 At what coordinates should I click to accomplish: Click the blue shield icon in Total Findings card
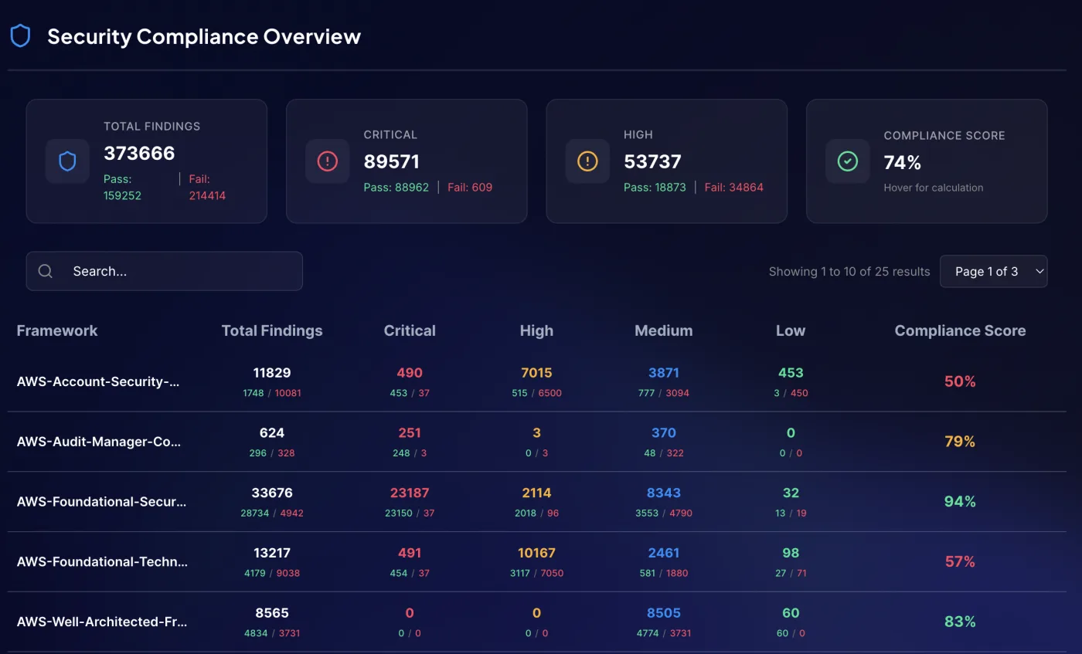(68, 161)
